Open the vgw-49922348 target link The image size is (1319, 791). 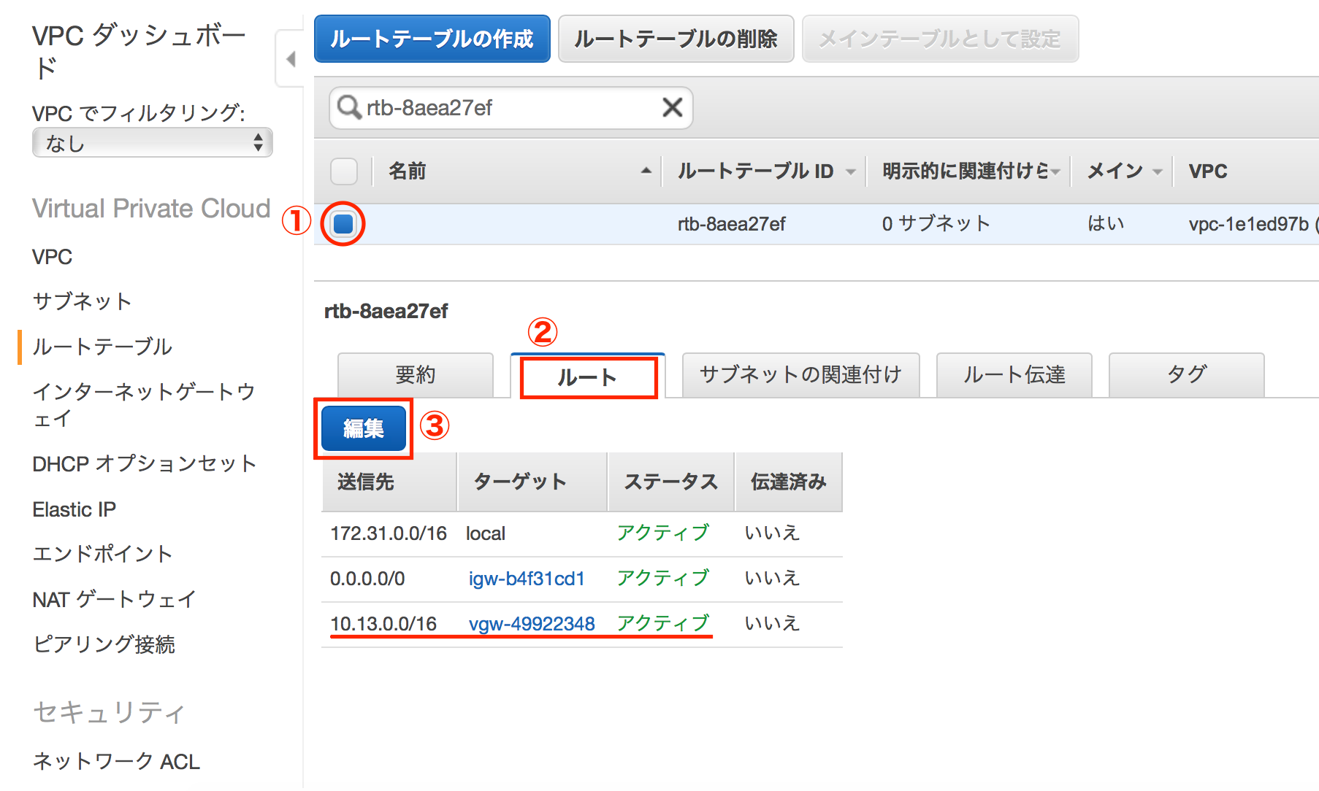pyautogui.click(x=531, y=623)
